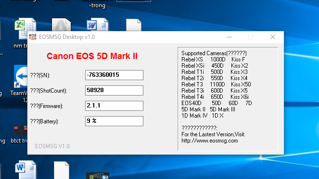Click the ???(SN): label

click(x=40, y=75)
